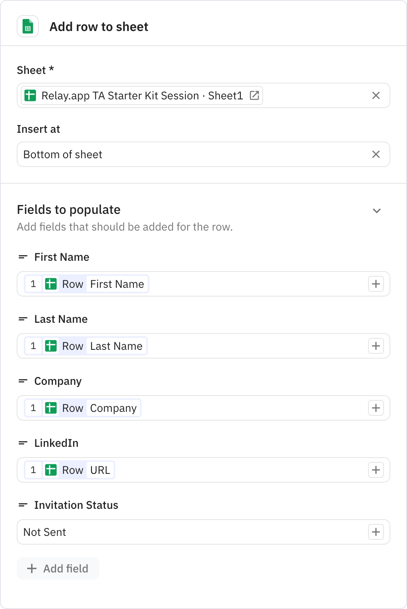Click the Sheets icon in the Company row token

point(51,408)
